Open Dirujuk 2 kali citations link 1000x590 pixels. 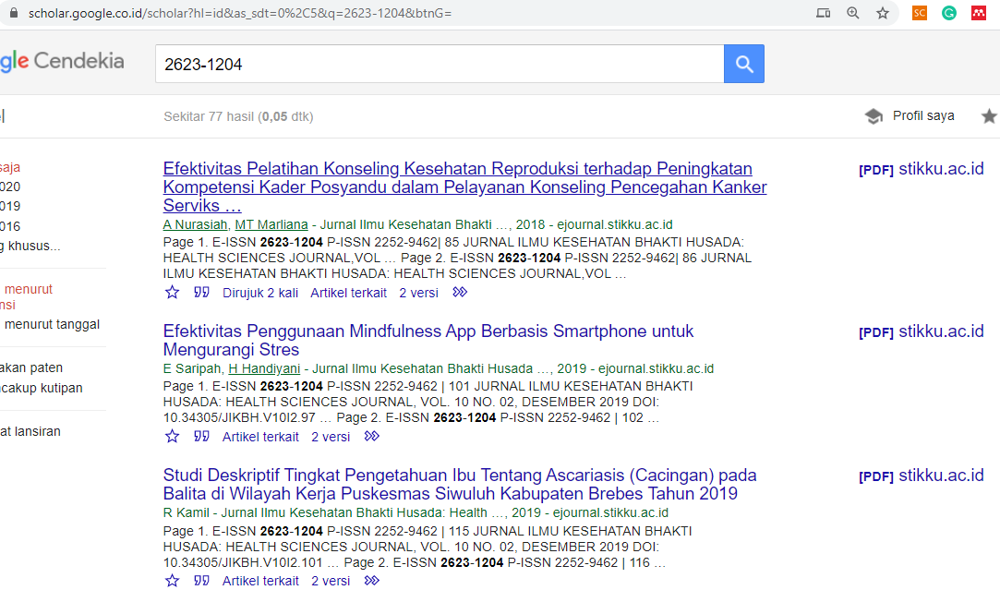[x=259, y=293]
